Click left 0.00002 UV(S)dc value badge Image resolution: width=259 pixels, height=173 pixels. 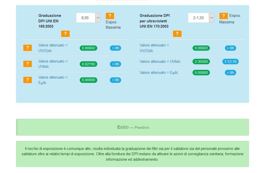click(x=89, y=48)
